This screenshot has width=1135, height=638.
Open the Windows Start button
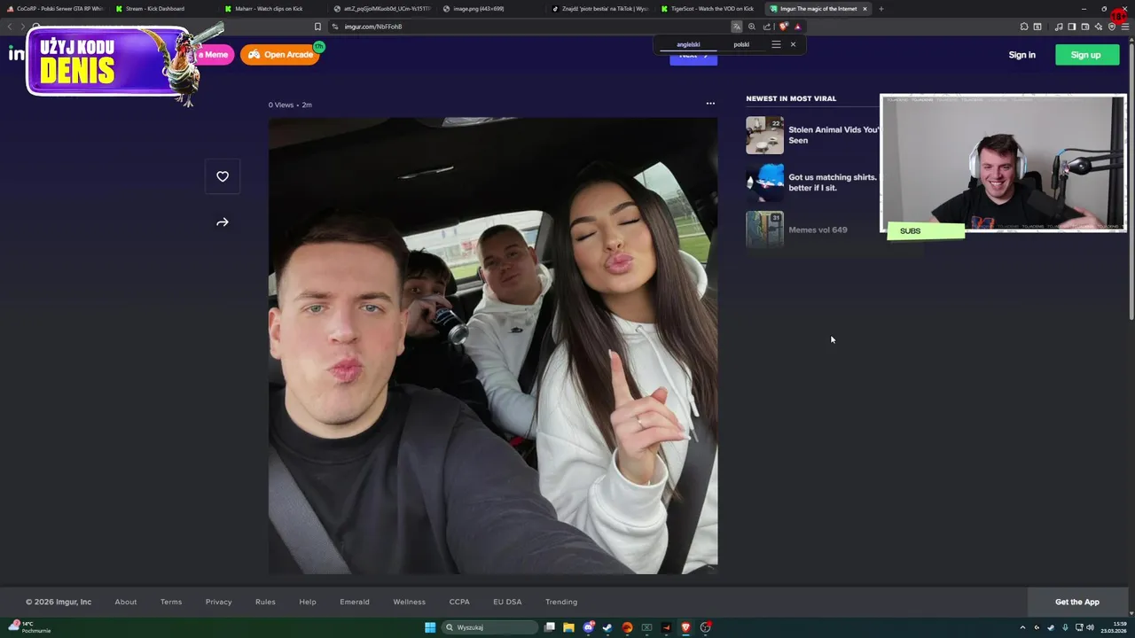430,627
